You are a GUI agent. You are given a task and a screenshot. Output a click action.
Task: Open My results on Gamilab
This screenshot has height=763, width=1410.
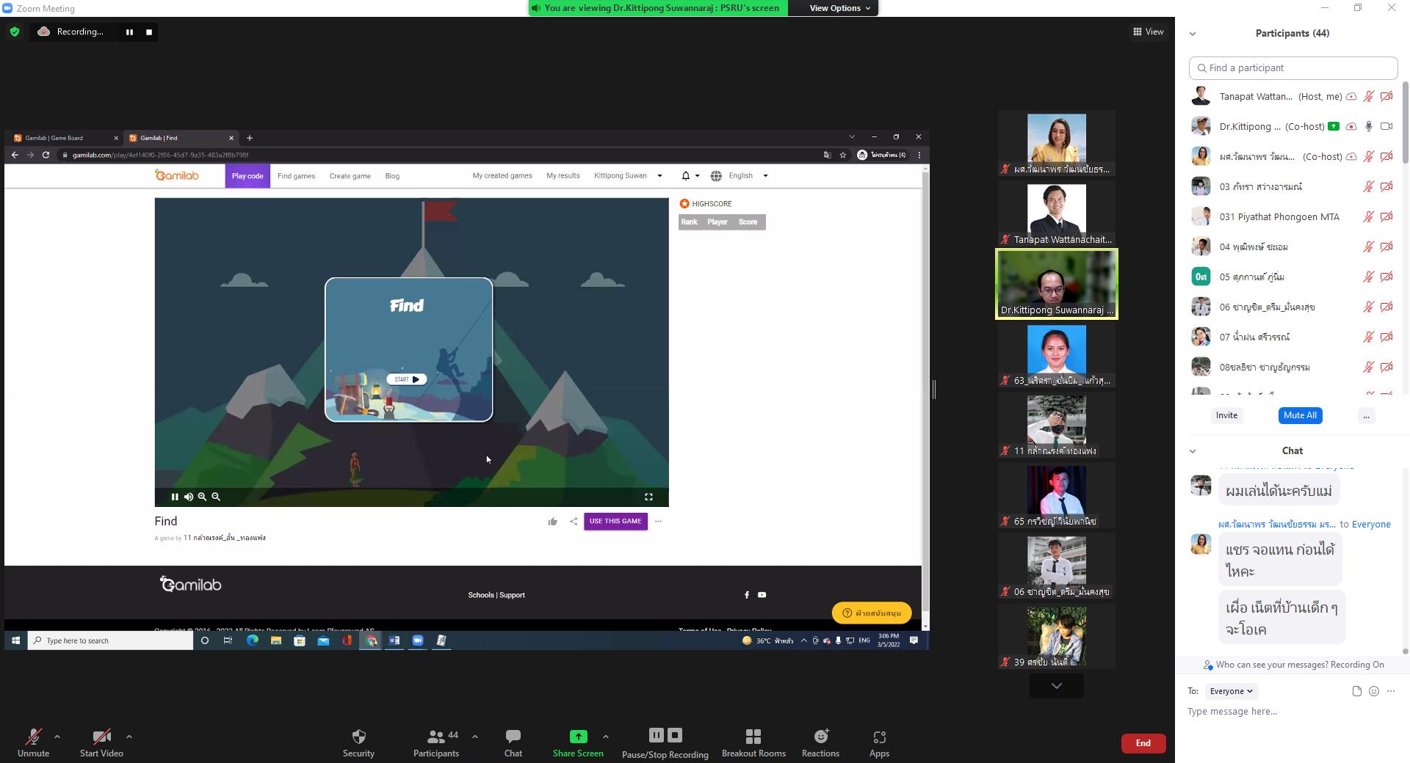coord(563,176)
